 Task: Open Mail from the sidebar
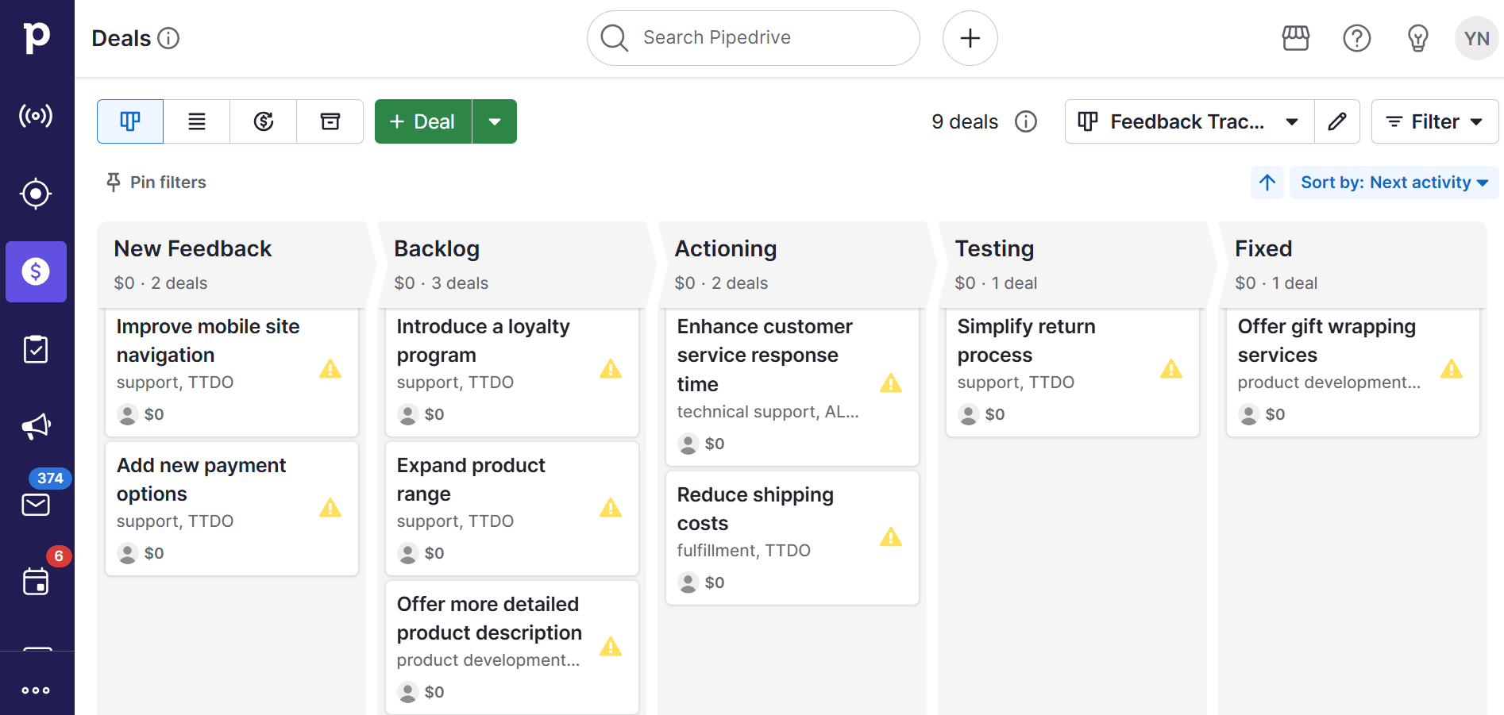[x=36, y=504]
